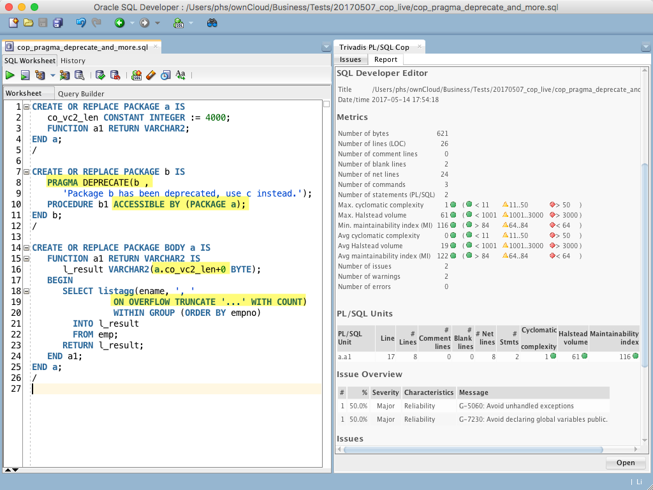The image size is (653, 490).
Task: Switch to the Query Builder tab
Action: 81,94
